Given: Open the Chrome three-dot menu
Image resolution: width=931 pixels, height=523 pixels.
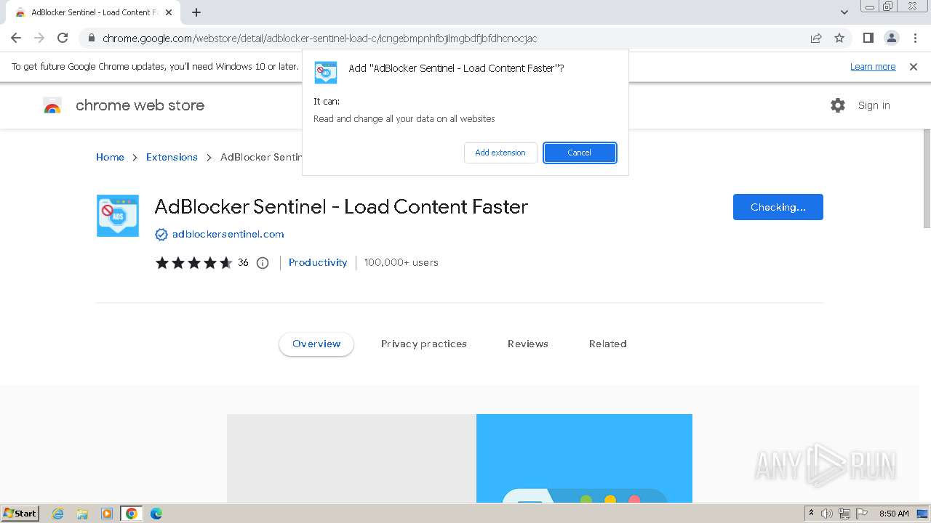Looking at the screenshot, I should (x=915, y=38).
